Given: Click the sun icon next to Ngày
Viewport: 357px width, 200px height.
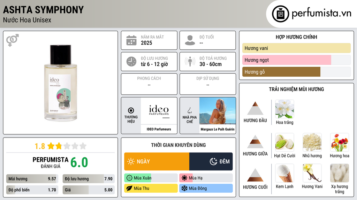Looking at the screenshot, I should point(131,161).
